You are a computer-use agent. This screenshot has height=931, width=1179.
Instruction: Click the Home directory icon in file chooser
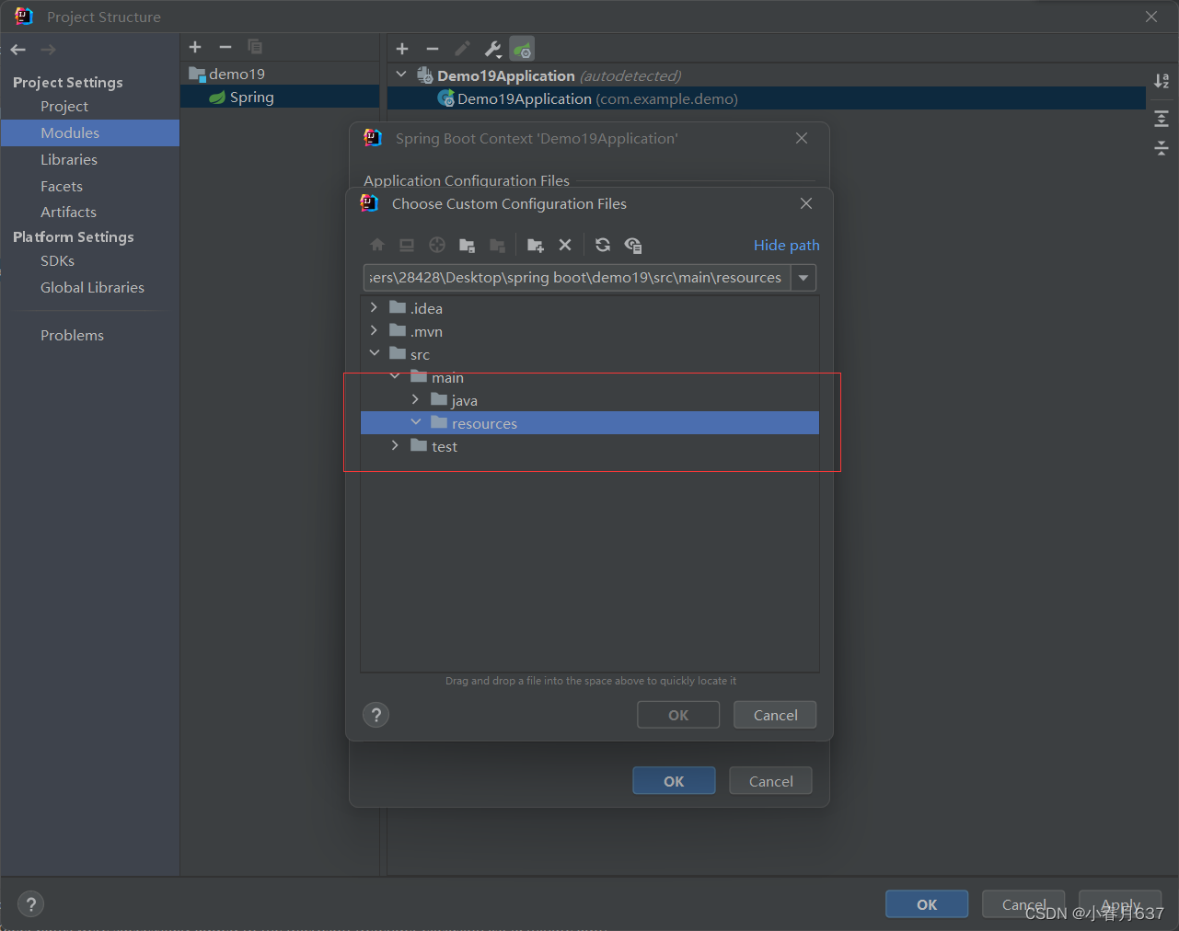point(377,245)
